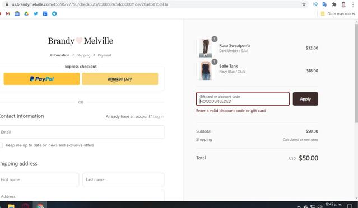The width and height of the screenshot is (358, 208).
Task: Click the Belle Tank item name
Action: [x=229, y=66]
